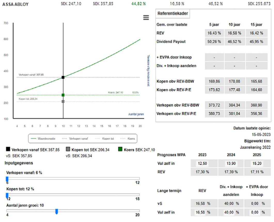Click the Kopen tot 12 % slider handle

(x=7, y=195)
